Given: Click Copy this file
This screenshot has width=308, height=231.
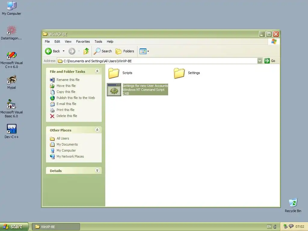Looking at the screenshot, I should 66,92.
